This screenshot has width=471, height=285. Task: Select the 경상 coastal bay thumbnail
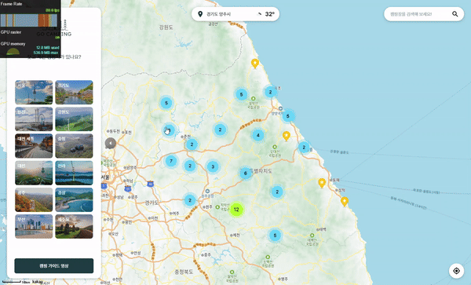tap(74, 199)
